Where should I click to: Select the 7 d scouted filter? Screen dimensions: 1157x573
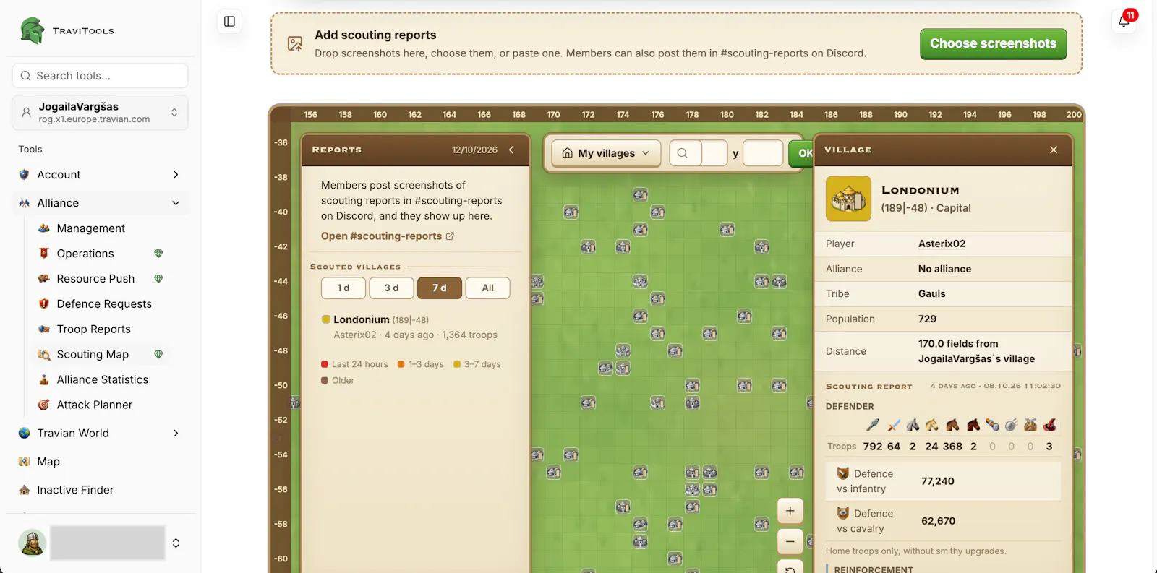[440, 288]
